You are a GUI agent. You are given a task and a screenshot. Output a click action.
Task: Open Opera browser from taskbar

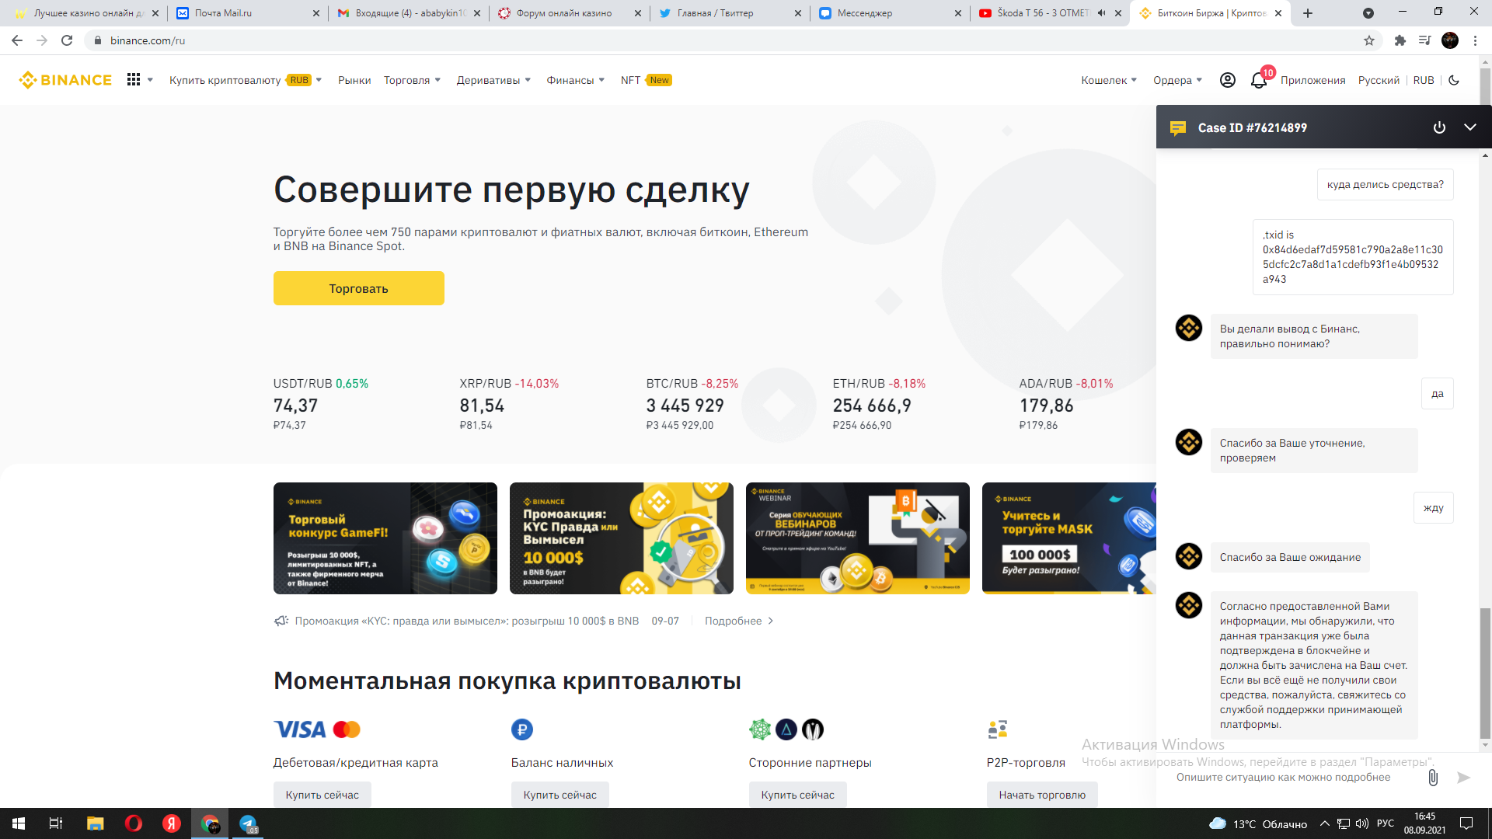coord(134,823)
